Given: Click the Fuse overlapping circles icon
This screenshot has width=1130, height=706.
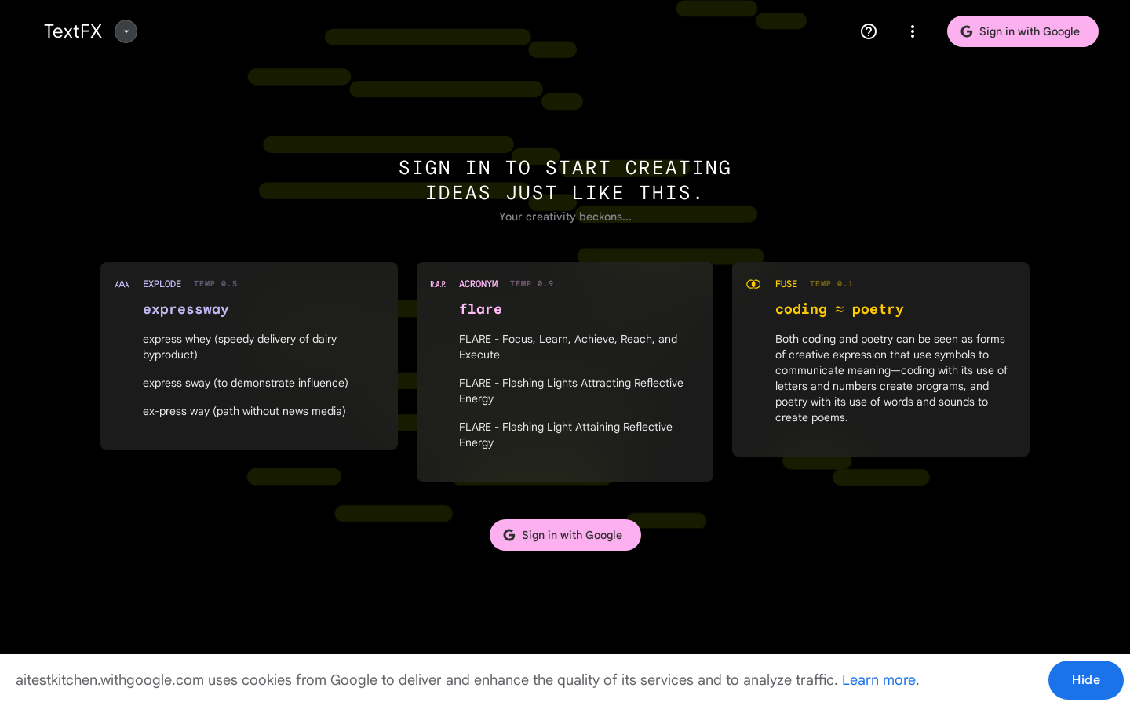Looking at the screenshot, I should [x=753, y=284].
